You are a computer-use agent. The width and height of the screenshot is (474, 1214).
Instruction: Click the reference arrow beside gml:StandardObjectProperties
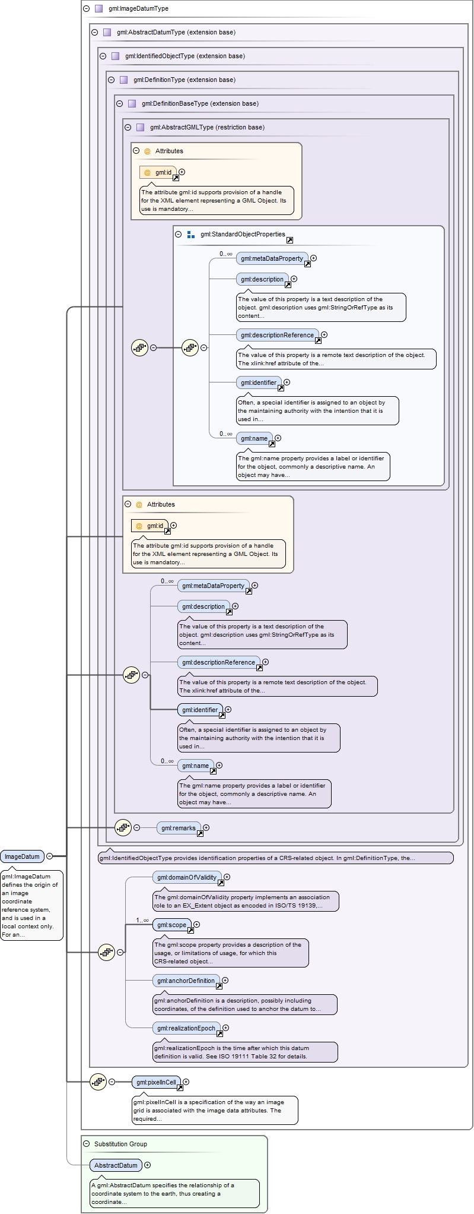point(290,240)
